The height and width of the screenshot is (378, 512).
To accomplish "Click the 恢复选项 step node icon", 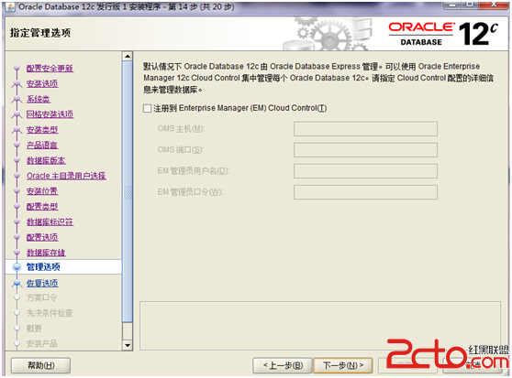I will tap(17, 284).
